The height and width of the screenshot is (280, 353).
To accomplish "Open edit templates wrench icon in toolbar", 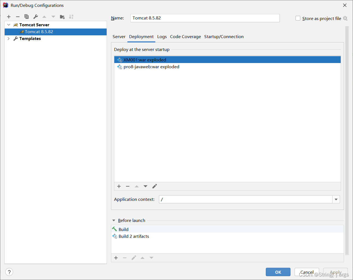I will [x=36, y=17].
